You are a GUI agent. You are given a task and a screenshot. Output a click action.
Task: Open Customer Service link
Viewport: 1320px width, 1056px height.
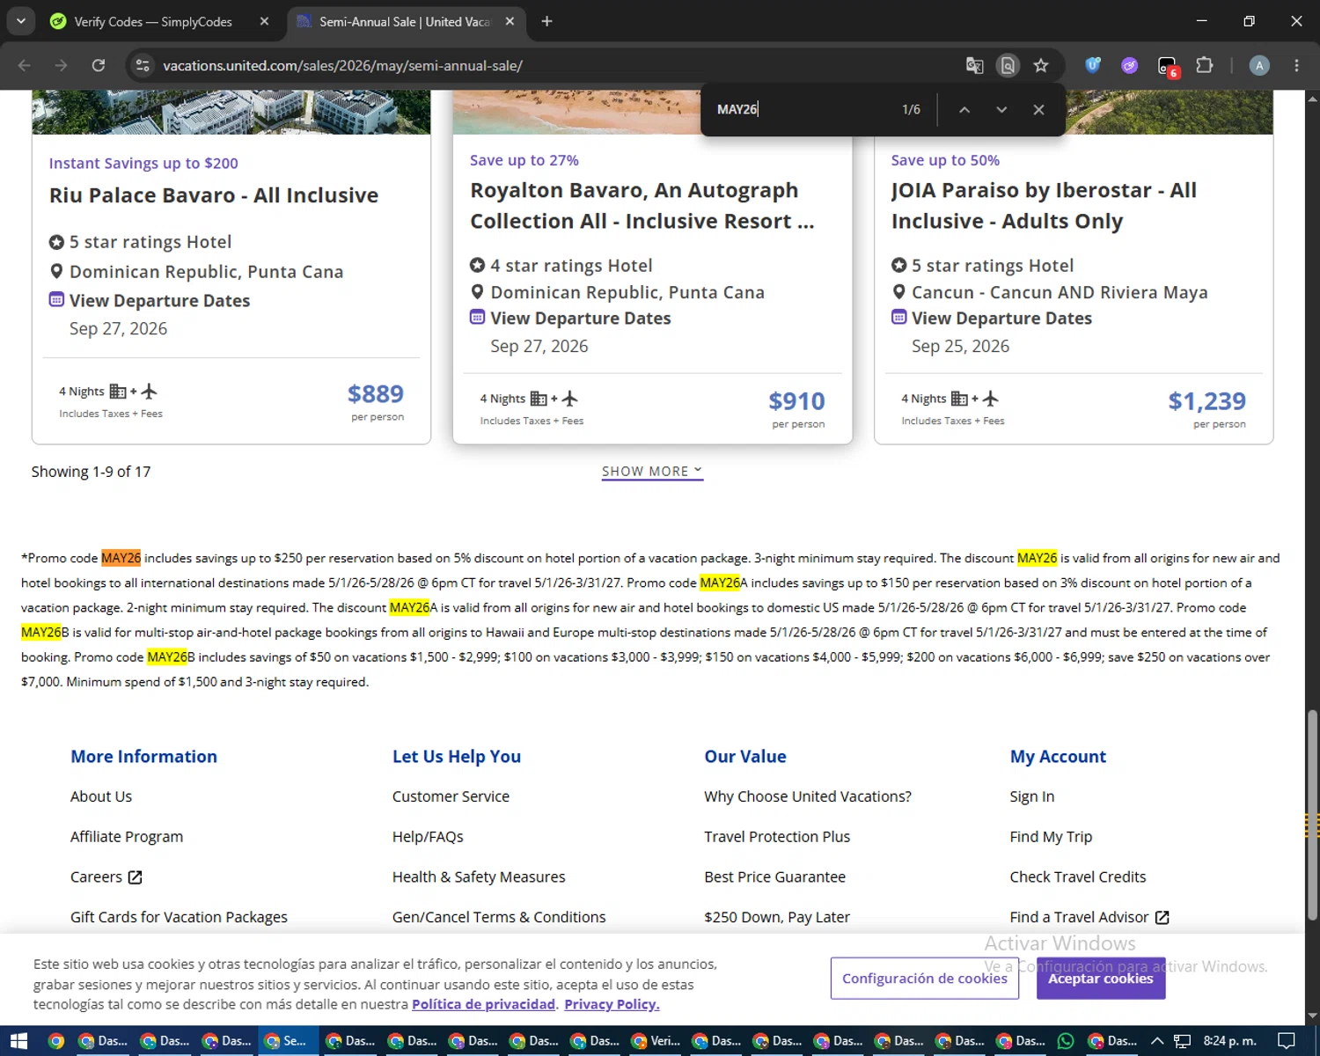451,796
